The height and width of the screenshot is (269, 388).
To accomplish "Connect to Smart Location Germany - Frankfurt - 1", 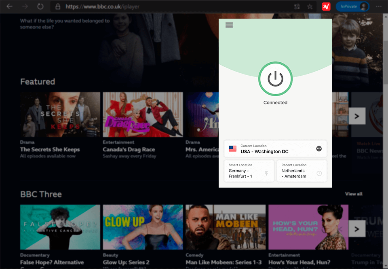I will (x=249, y=171).
